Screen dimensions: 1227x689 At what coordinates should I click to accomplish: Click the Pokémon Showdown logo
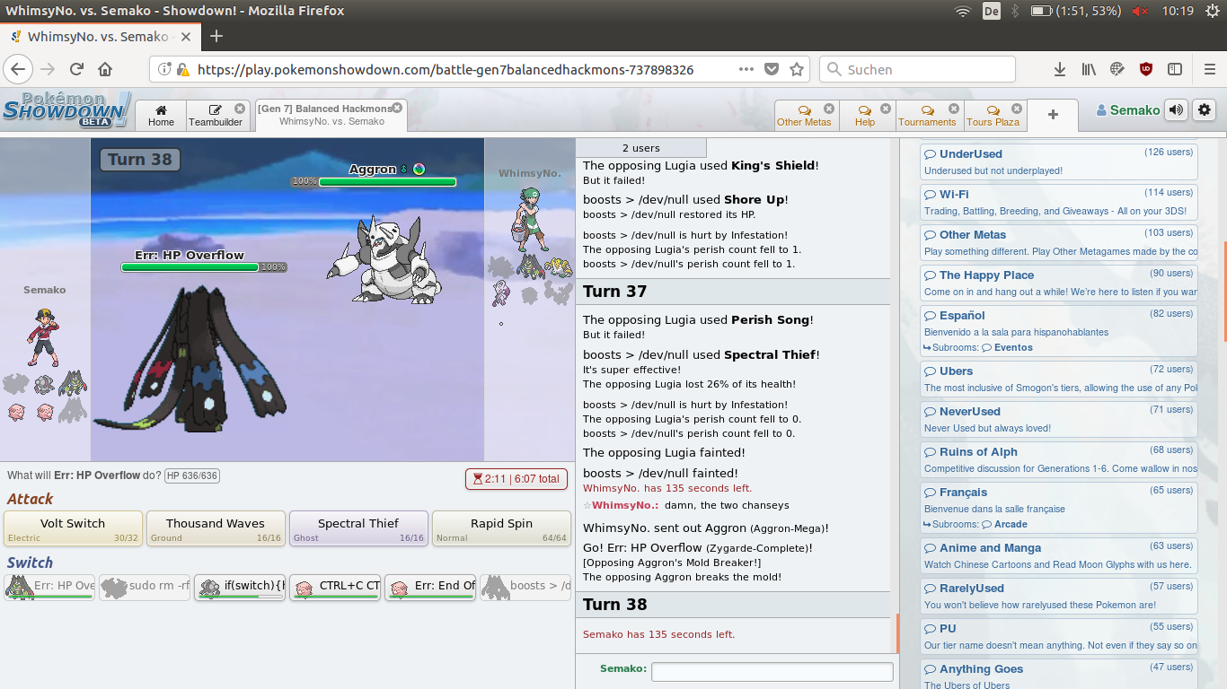pyautogui.click(x=66, y=110)
